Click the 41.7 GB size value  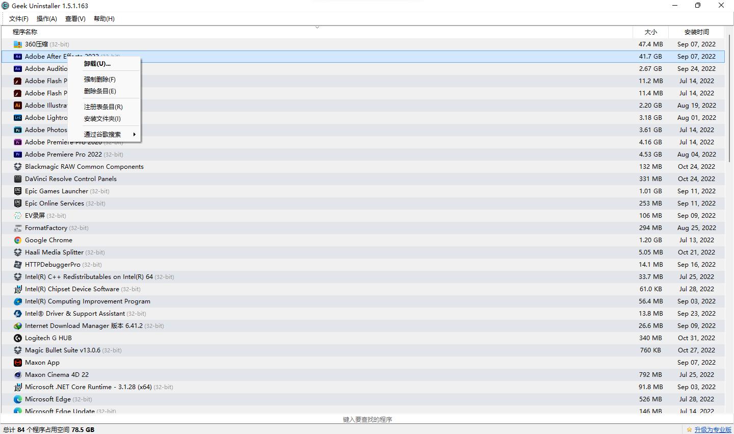click(x=650, y=57)
